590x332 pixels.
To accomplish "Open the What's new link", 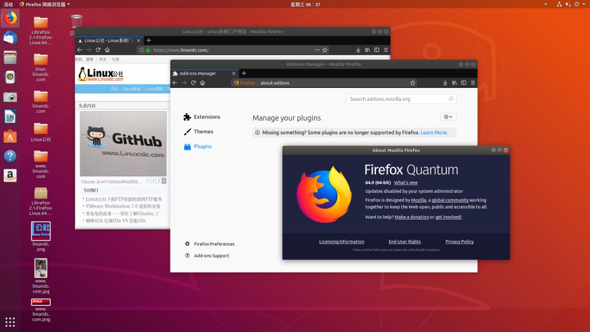I will click(x=405, y=183).
